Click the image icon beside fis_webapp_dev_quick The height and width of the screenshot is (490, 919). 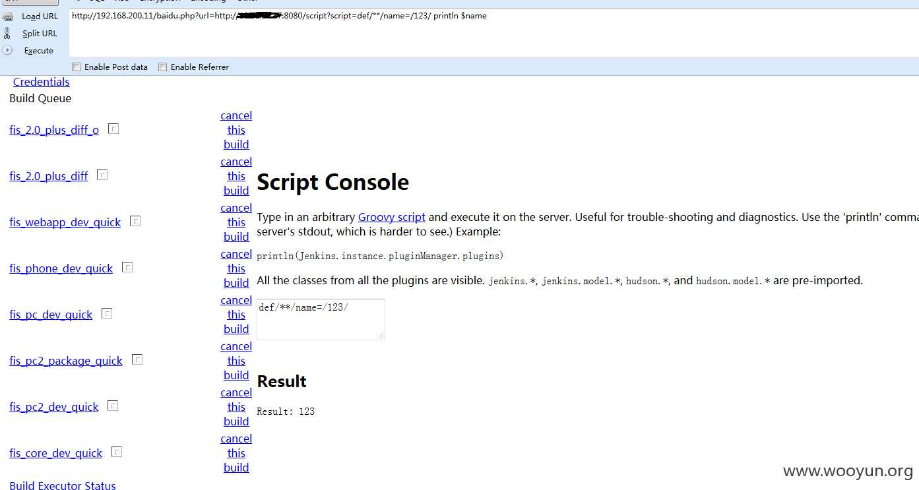135,221
